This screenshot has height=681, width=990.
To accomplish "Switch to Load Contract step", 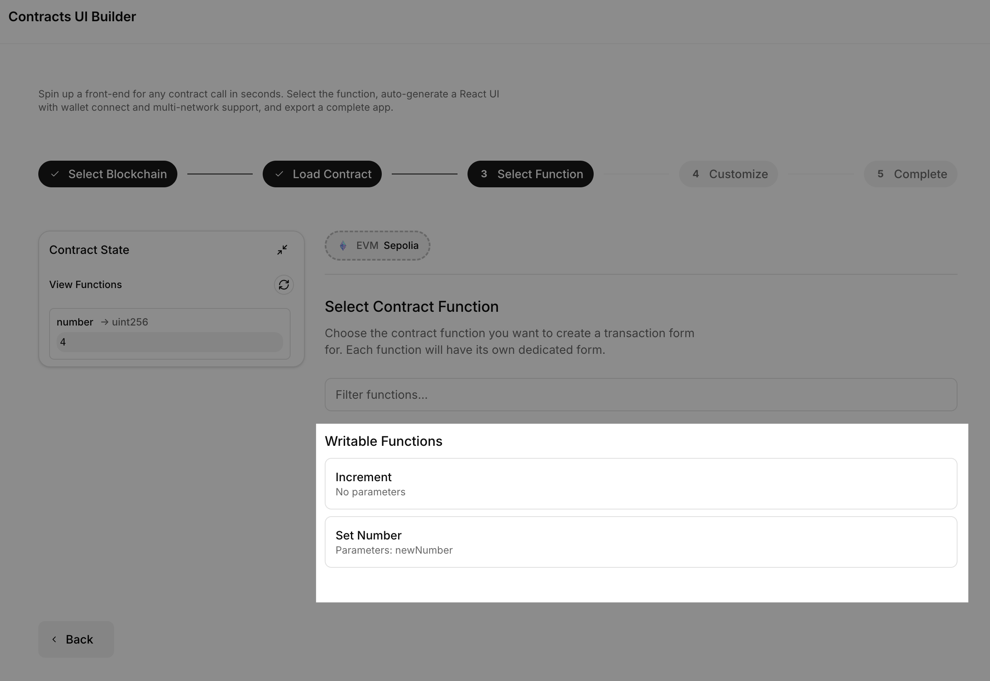I will (x=322, y=174).
